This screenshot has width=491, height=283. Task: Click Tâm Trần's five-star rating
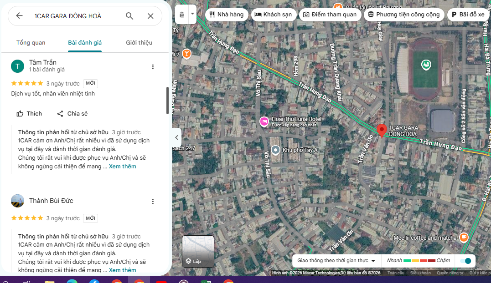(27, 83)
